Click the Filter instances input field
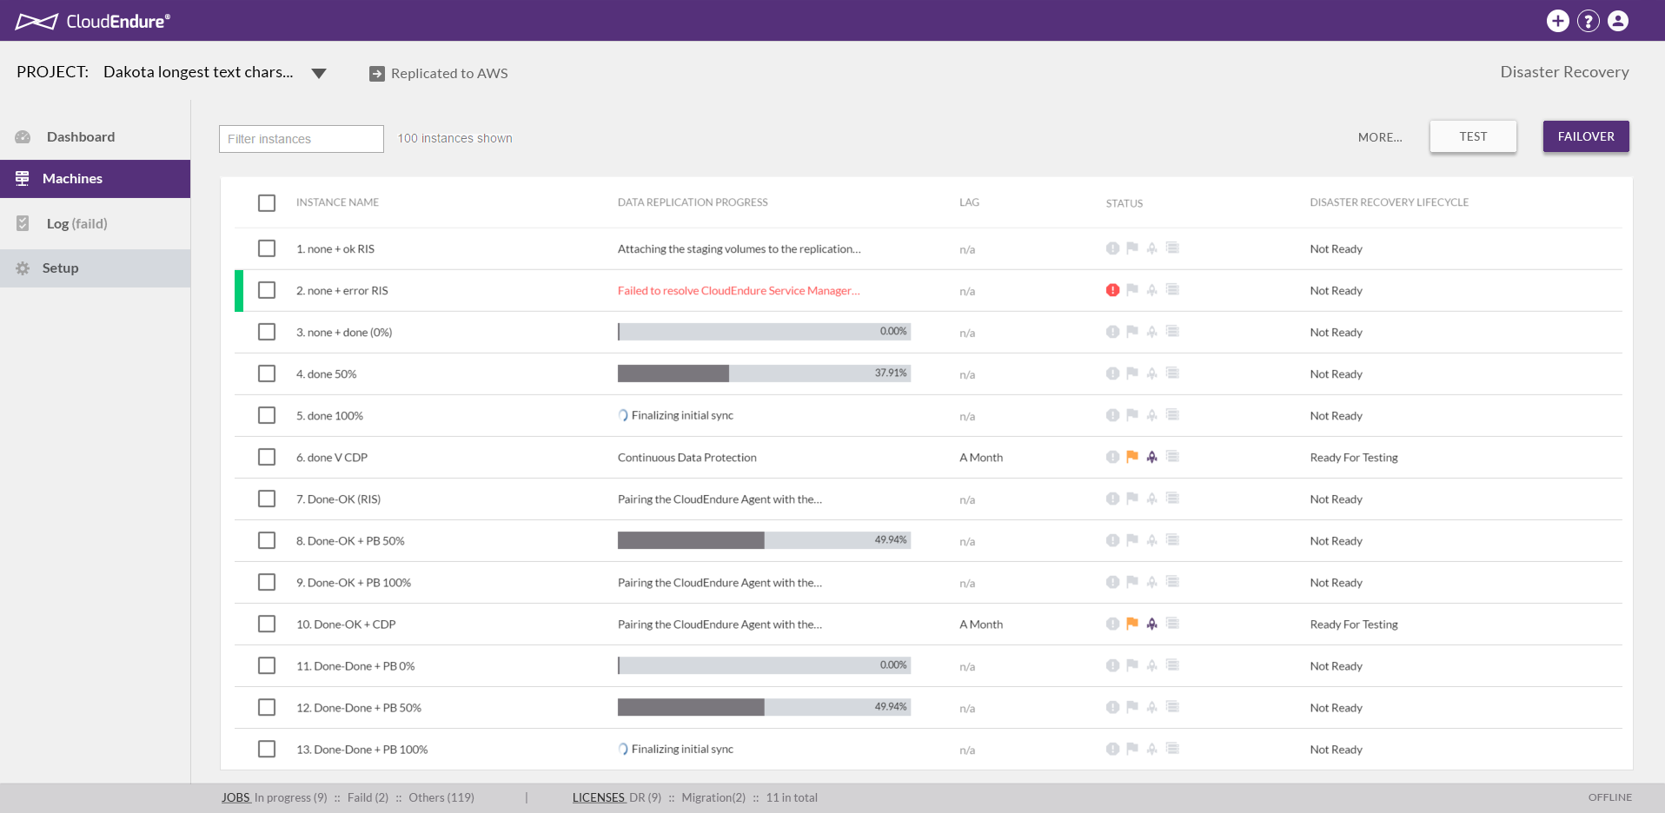 pyautogui.click(x=301, y=139)
